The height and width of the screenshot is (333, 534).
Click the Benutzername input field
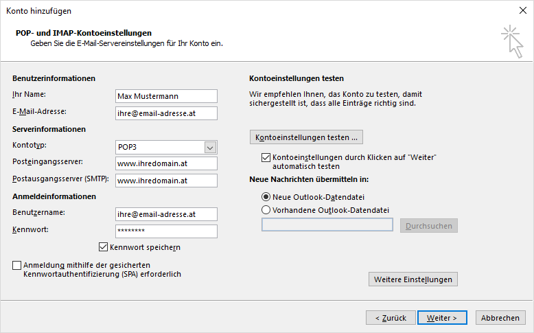166,214
